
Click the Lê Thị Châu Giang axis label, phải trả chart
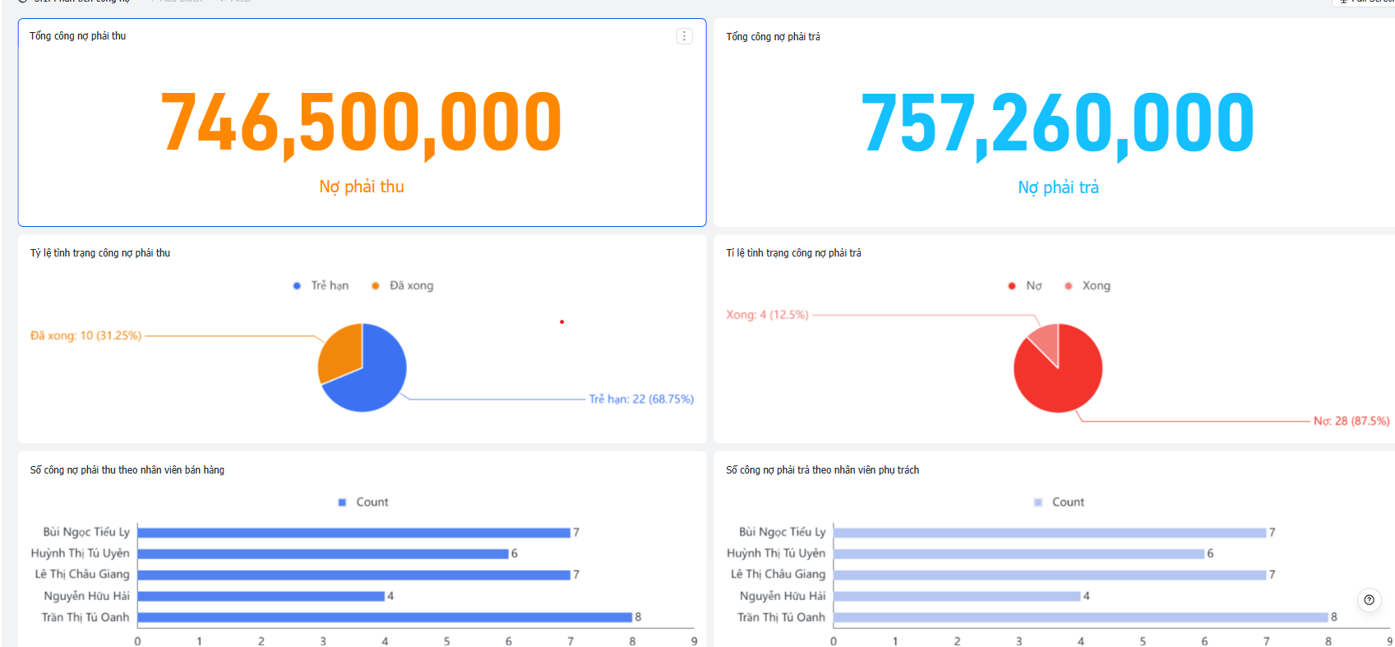coord(778,574)
